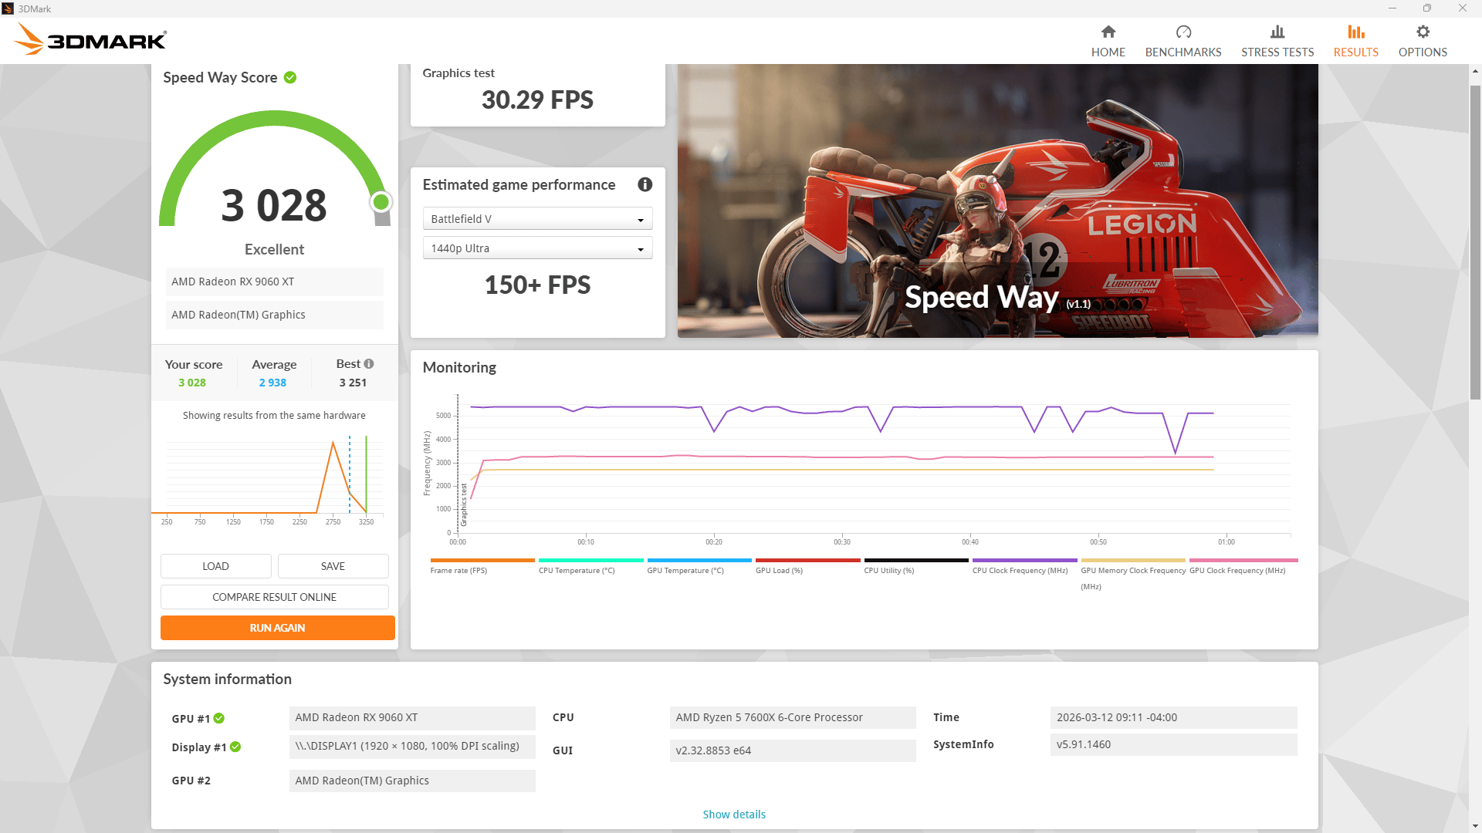The width and height of the screenshot is (1482, 833).
Task: Click the large 3 028 score number
Action: [274, 205]
